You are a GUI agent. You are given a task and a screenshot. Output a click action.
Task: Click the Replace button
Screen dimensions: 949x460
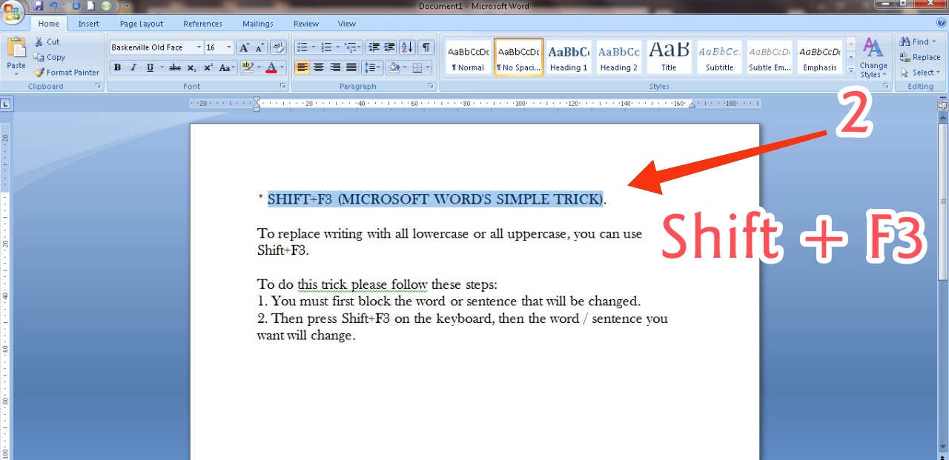coord(920,57)
